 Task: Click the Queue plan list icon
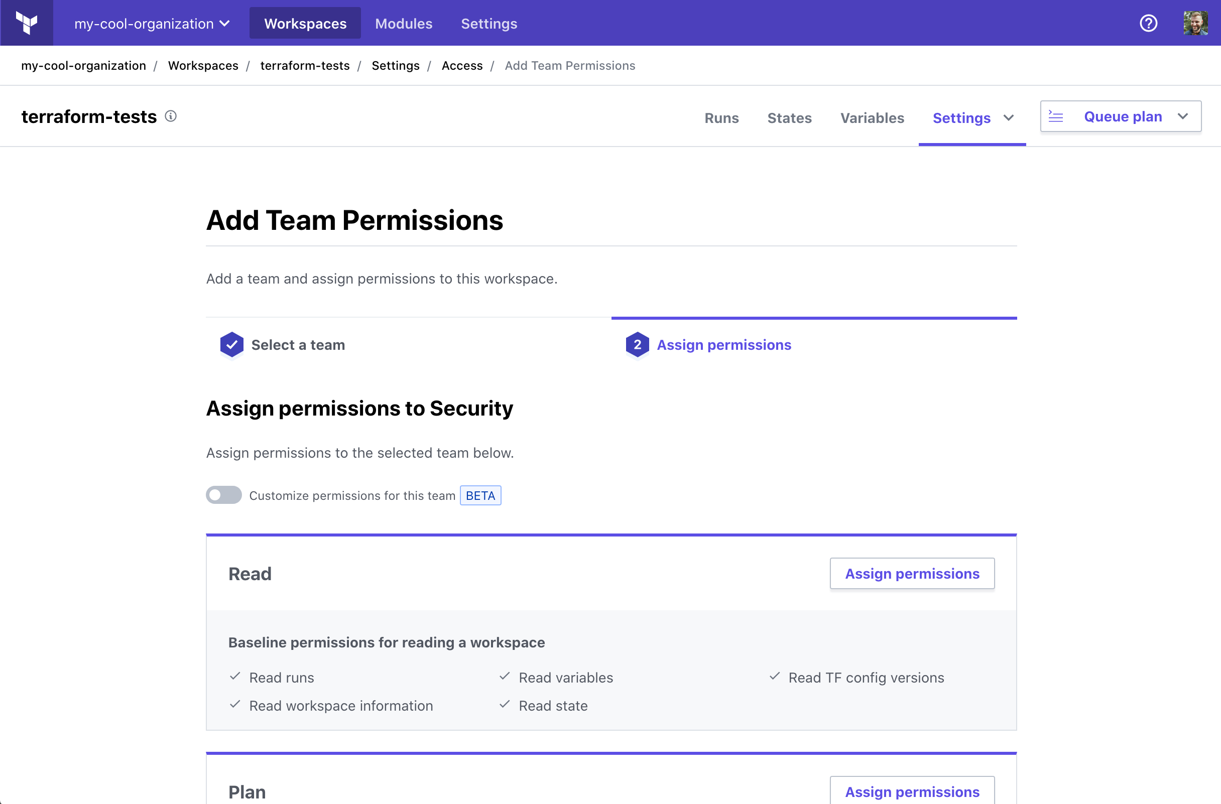pos(1056,116)
